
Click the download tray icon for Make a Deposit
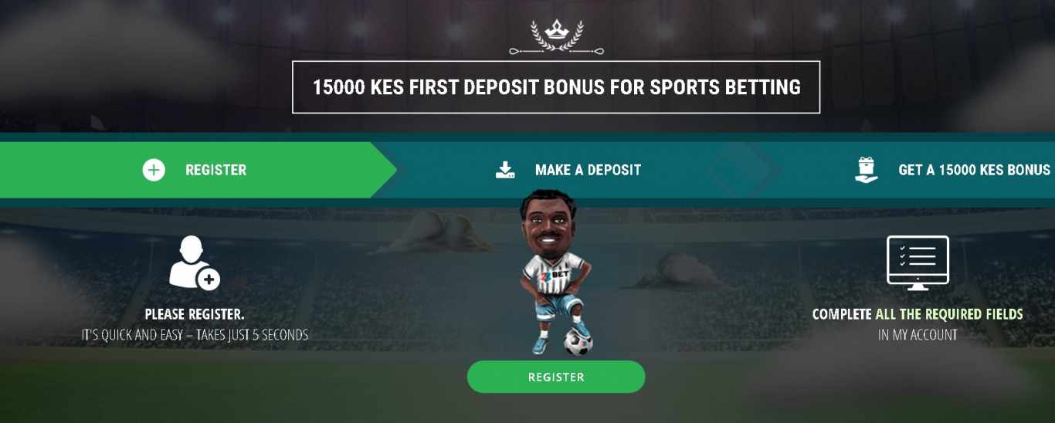point(505,170)
